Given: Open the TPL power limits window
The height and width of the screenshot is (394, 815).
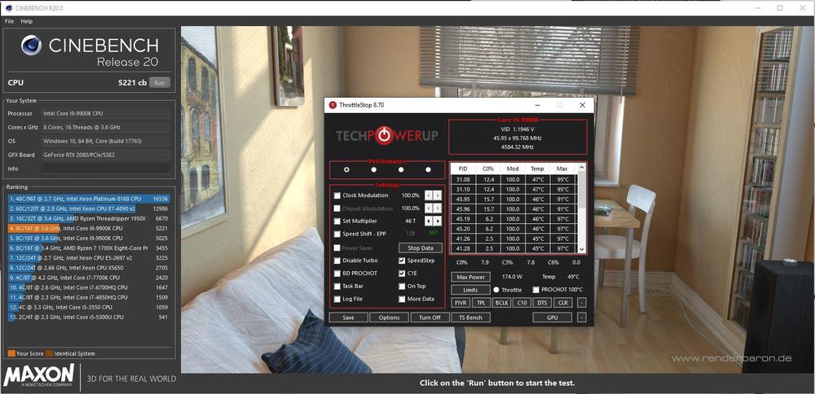Looking at the screenshot, I should (x=481, y=303).
